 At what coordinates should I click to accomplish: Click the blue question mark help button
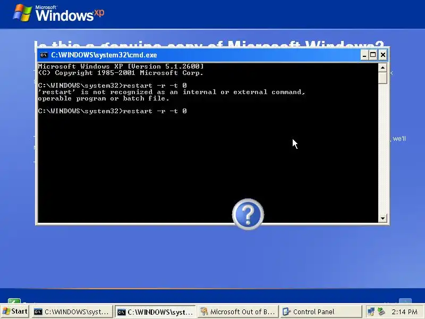248,214
